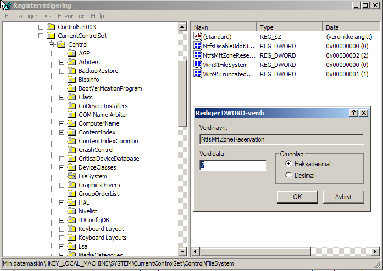Open the Vis menu
The width and height of the screenshot is (383, 271).
(x=48, y=16)
